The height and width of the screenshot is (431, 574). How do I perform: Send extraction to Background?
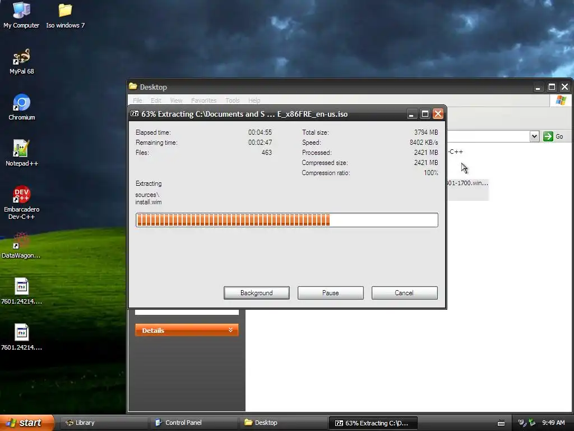[x=257, y=293]
